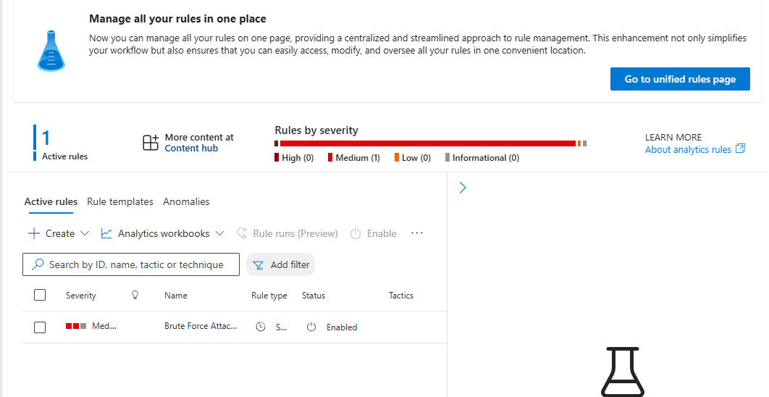This screenshot has width=769, height=397.
Task: Expand the side details pane chevron
Action: [463, 188]
